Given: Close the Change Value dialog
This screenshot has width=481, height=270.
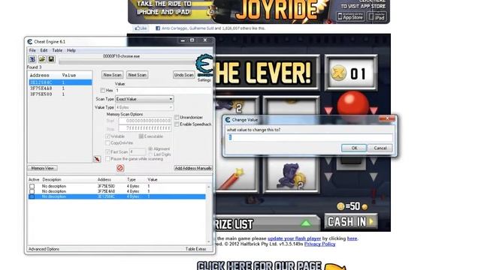Looking at the screenshot, I should [x=387, y=118].
